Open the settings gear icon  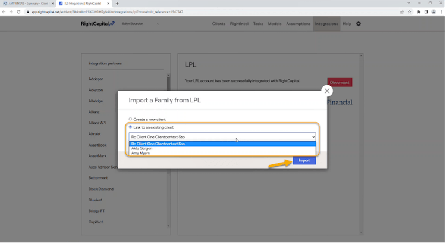(x=359, y=24)
